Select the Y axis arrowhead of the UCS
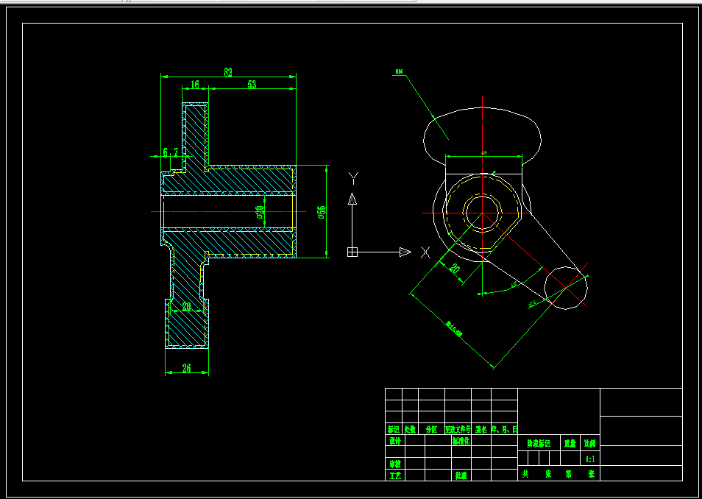The height and width of the screenshot is (499, 702). pos(352,198)
